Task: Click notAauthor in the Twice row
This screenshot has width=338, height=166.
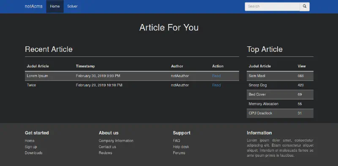Action: click(180, 85)
